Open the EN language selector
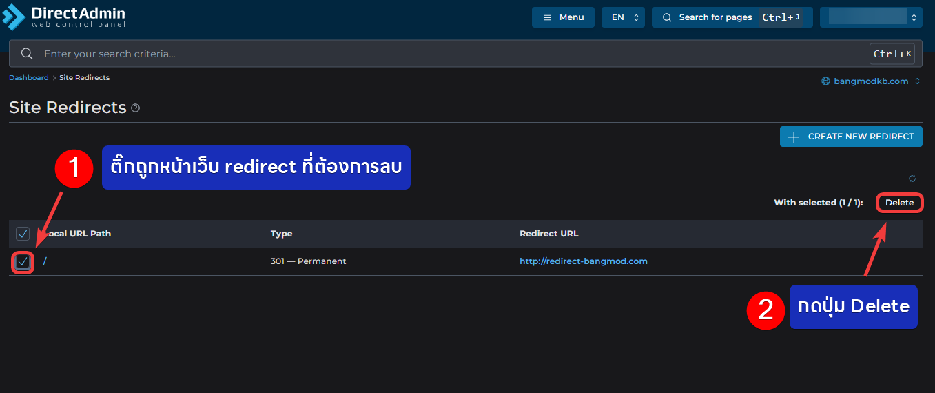Image resolution: width=935 pixels, height=393 pixels. [x=623, y=17]
